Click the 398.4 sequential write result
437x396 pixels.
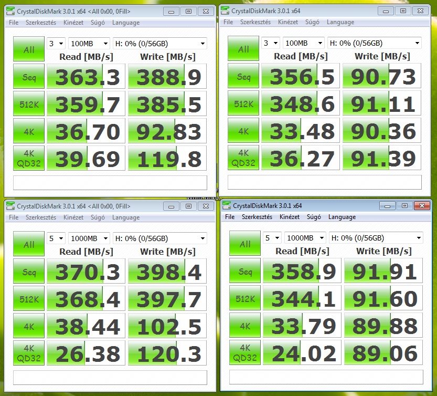click(167, 271)
